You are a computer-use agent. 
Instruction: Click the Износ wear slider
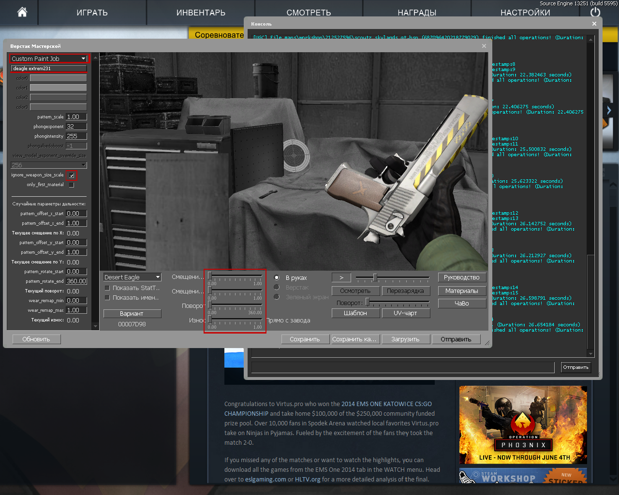click(x=235, y=320)
